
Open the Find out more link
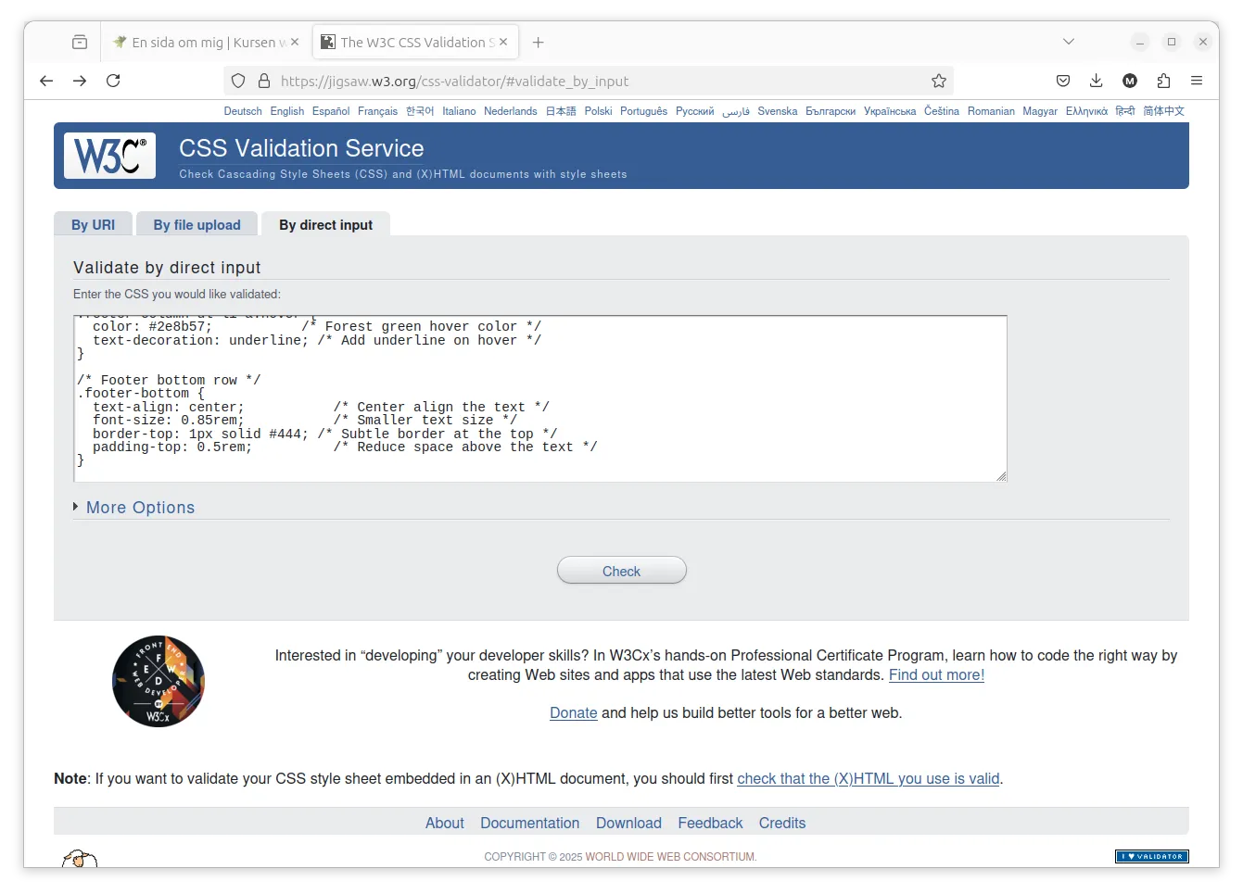click(936, 674)
